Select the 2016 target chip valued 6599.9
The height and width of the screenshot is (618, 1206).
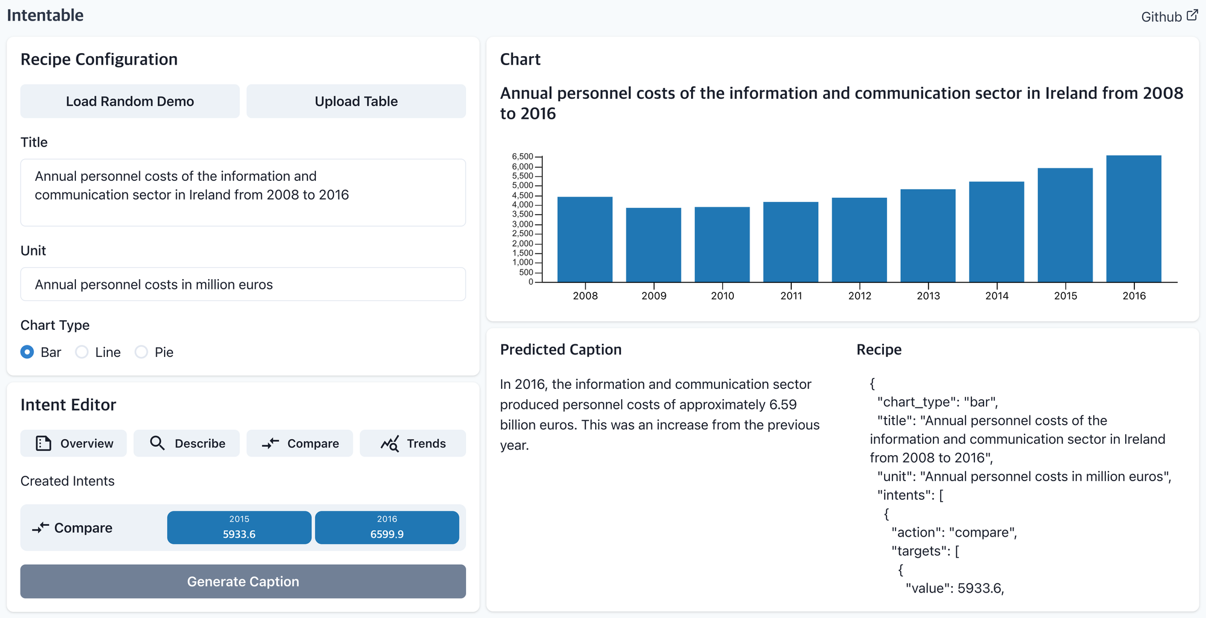pos(387,528)
